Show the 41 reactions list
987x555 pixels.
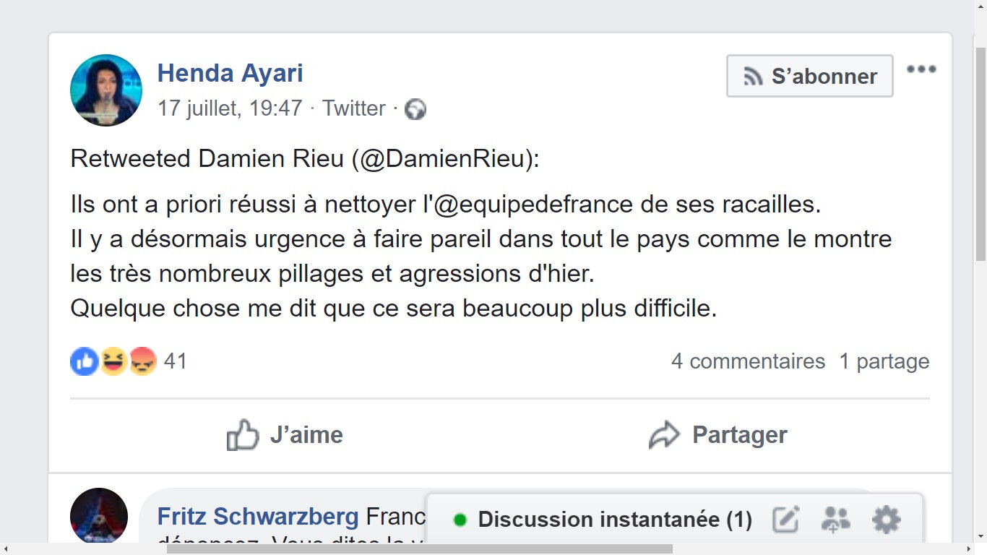point(176,361)
